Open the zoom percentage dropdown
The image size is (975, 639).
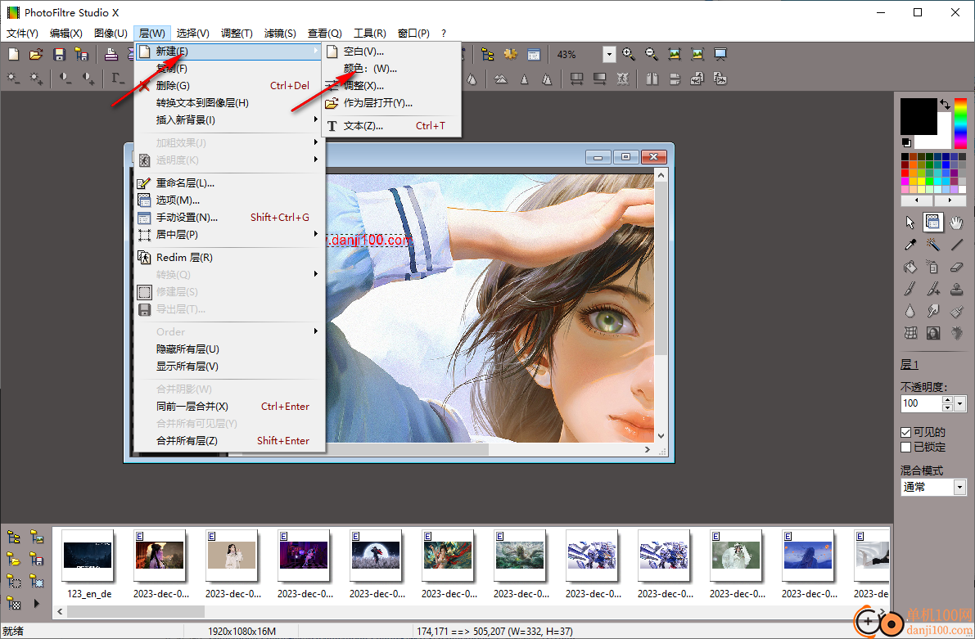tap(609, 55)
